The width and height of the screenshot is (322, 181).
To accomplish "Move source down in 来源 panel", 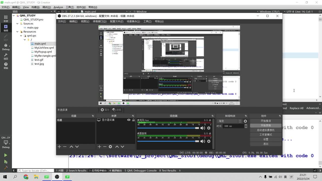I will pyautogui.click(x=123, y=147).
